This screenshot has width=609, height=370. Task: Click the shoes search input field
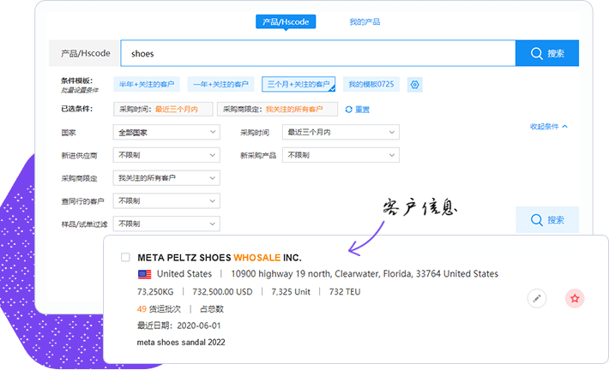[317, 53]
